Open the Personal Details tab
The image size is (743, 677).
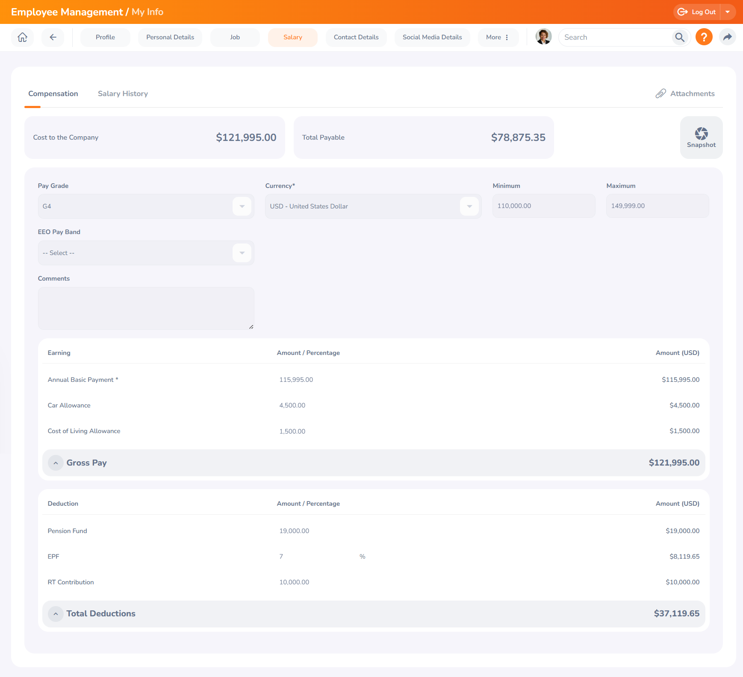tap(170, 37)
